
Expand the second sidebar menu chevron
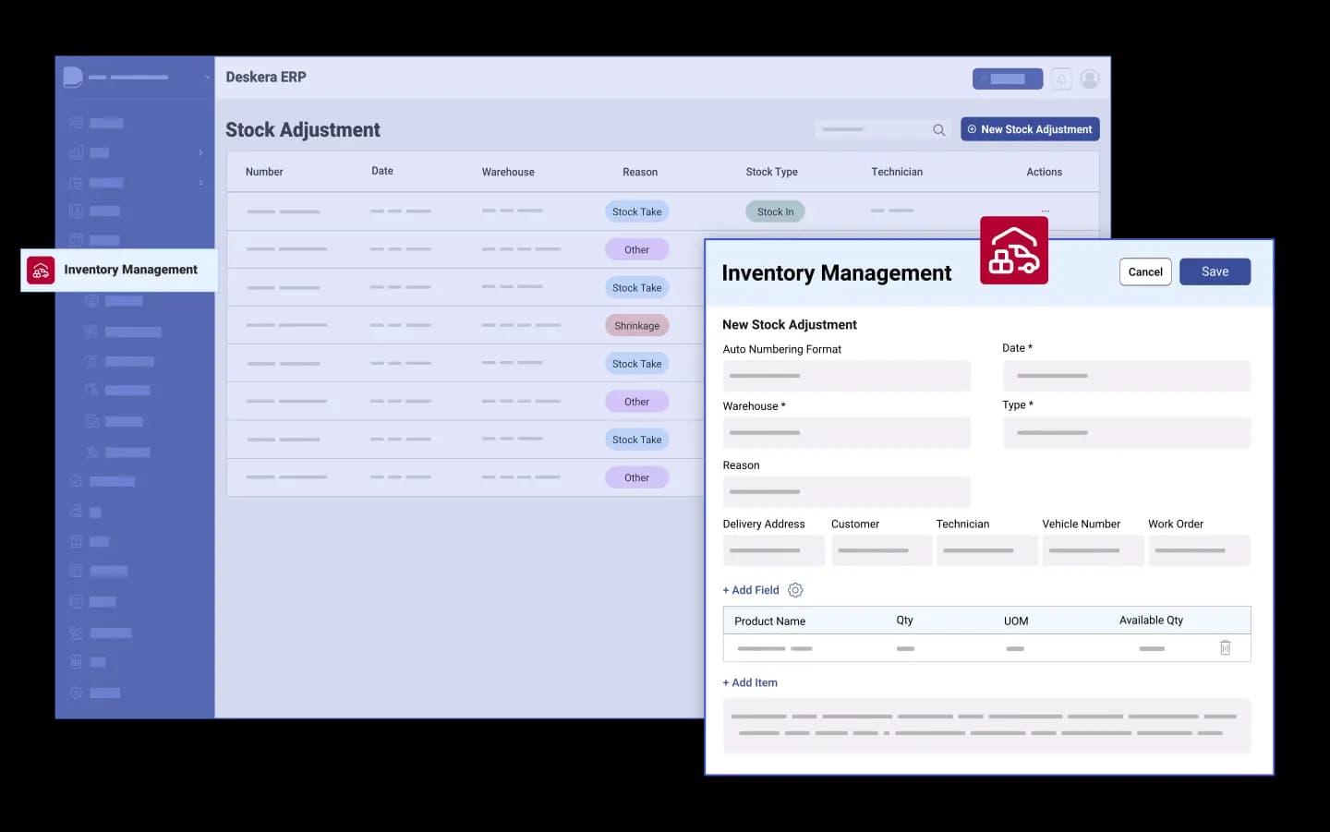coord(200,152)
